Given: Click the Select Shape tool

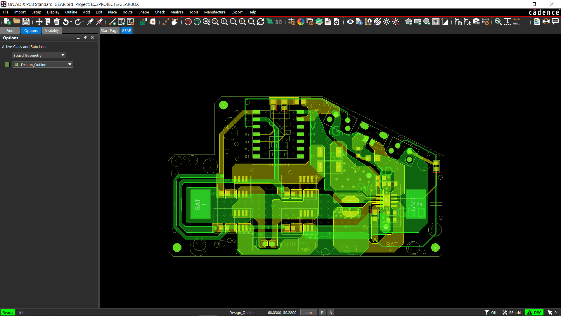Looking at the screenshot, I should [436, 22].
